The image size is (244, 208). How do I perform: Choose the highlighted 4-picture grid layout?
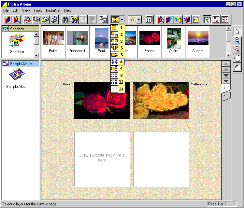click(x=118, y=62)
